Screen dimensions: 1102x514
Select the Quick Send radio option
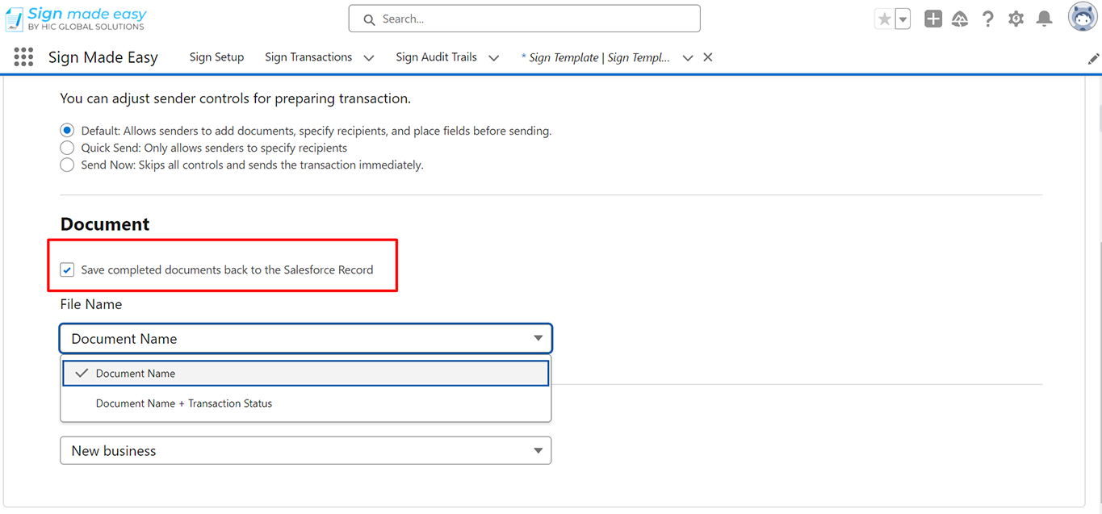67,148
